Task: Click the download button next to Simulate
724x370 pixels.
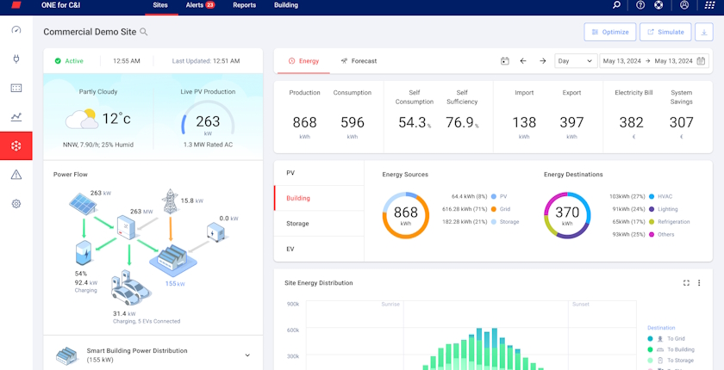Action: (704, 32)
